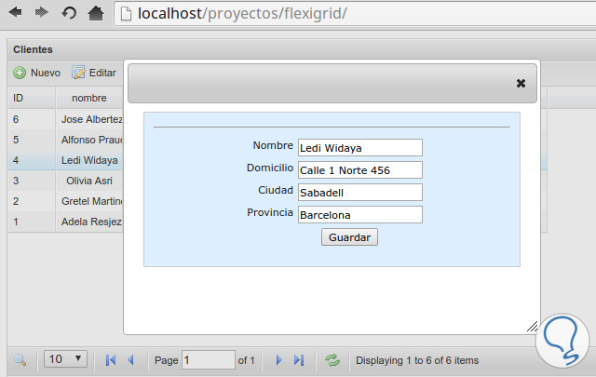
Task: Click the Page number input field
Action: point(209,360)
